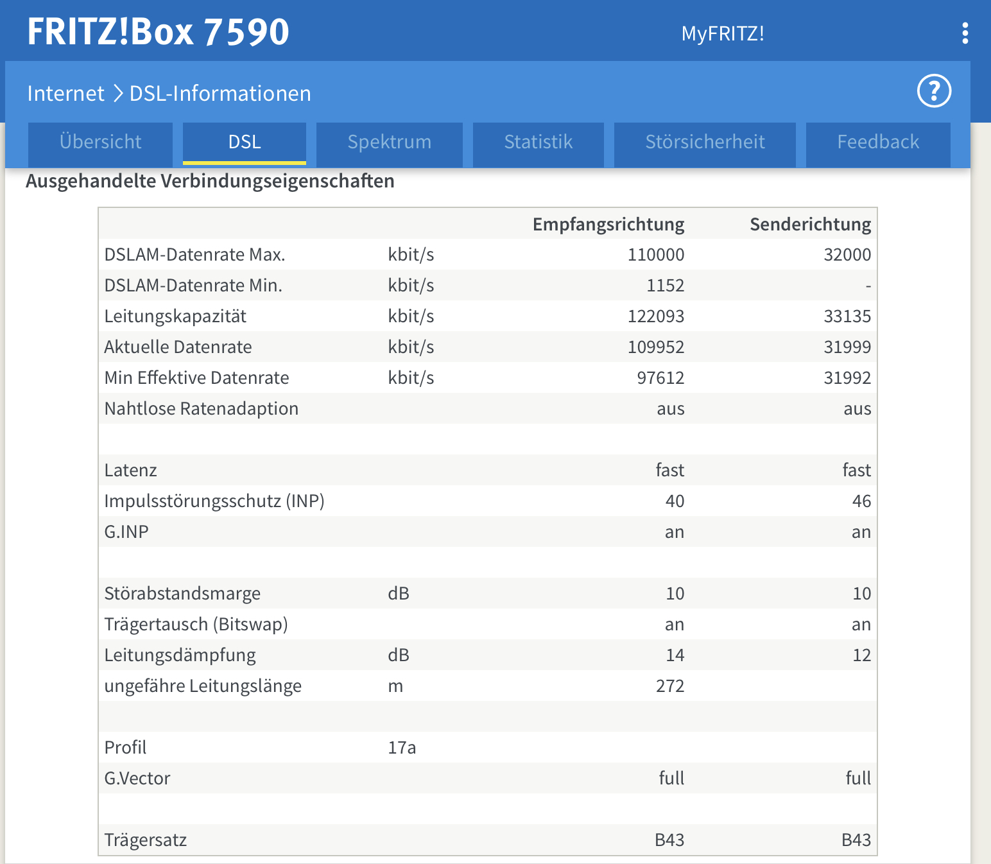Click the profile value 17a
Image resolution: width=991 pixels, height=864 pixels.
point(402,748)
